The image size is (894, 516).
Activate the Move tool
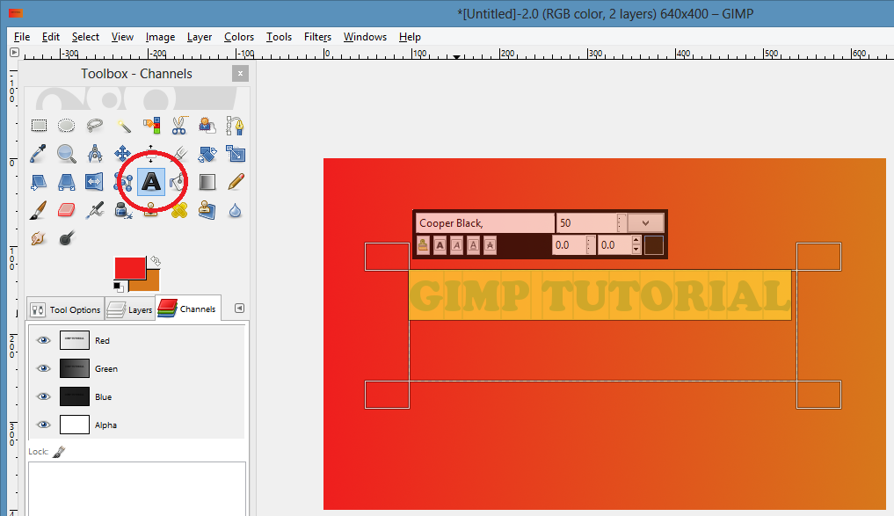pyautogui.click(x=123, y=153)
